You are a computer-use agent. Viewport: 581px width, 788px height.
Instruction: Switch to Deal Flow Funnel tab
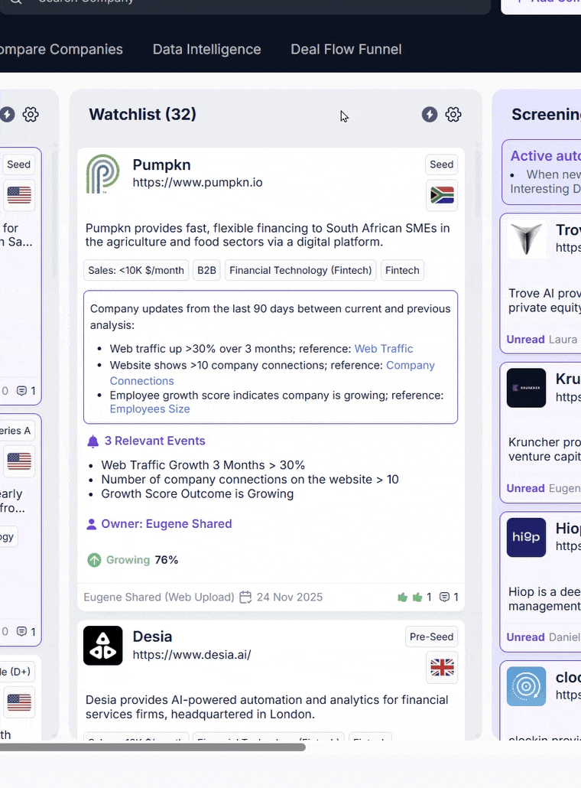346,49
